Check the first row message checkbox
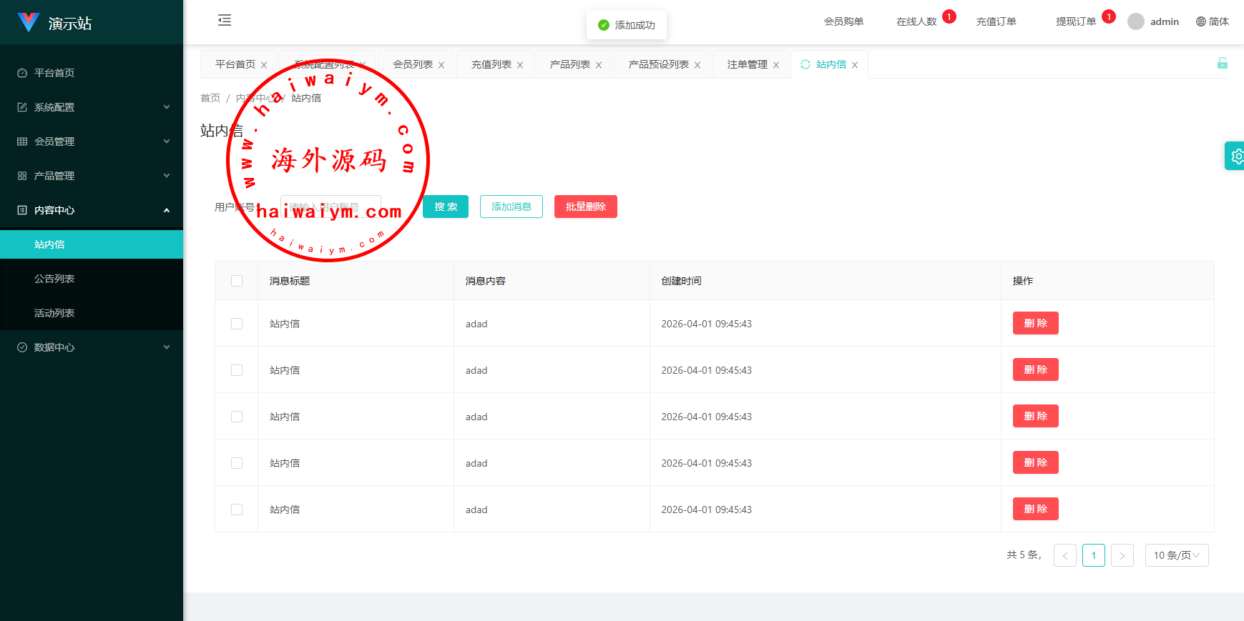 pyautogui.click(x=237, y=324)
